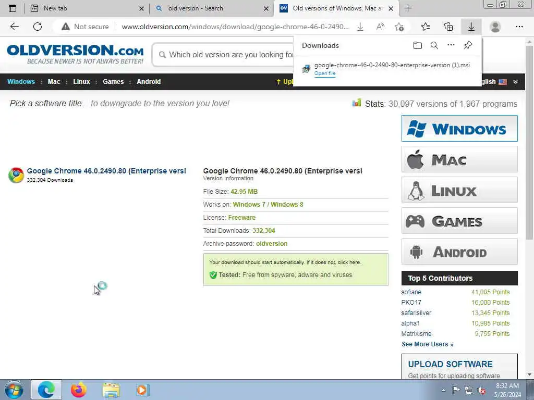This screenshot has width=534, height=400.
Task: Click the large Android category banner
Action: tap(459, 252)
